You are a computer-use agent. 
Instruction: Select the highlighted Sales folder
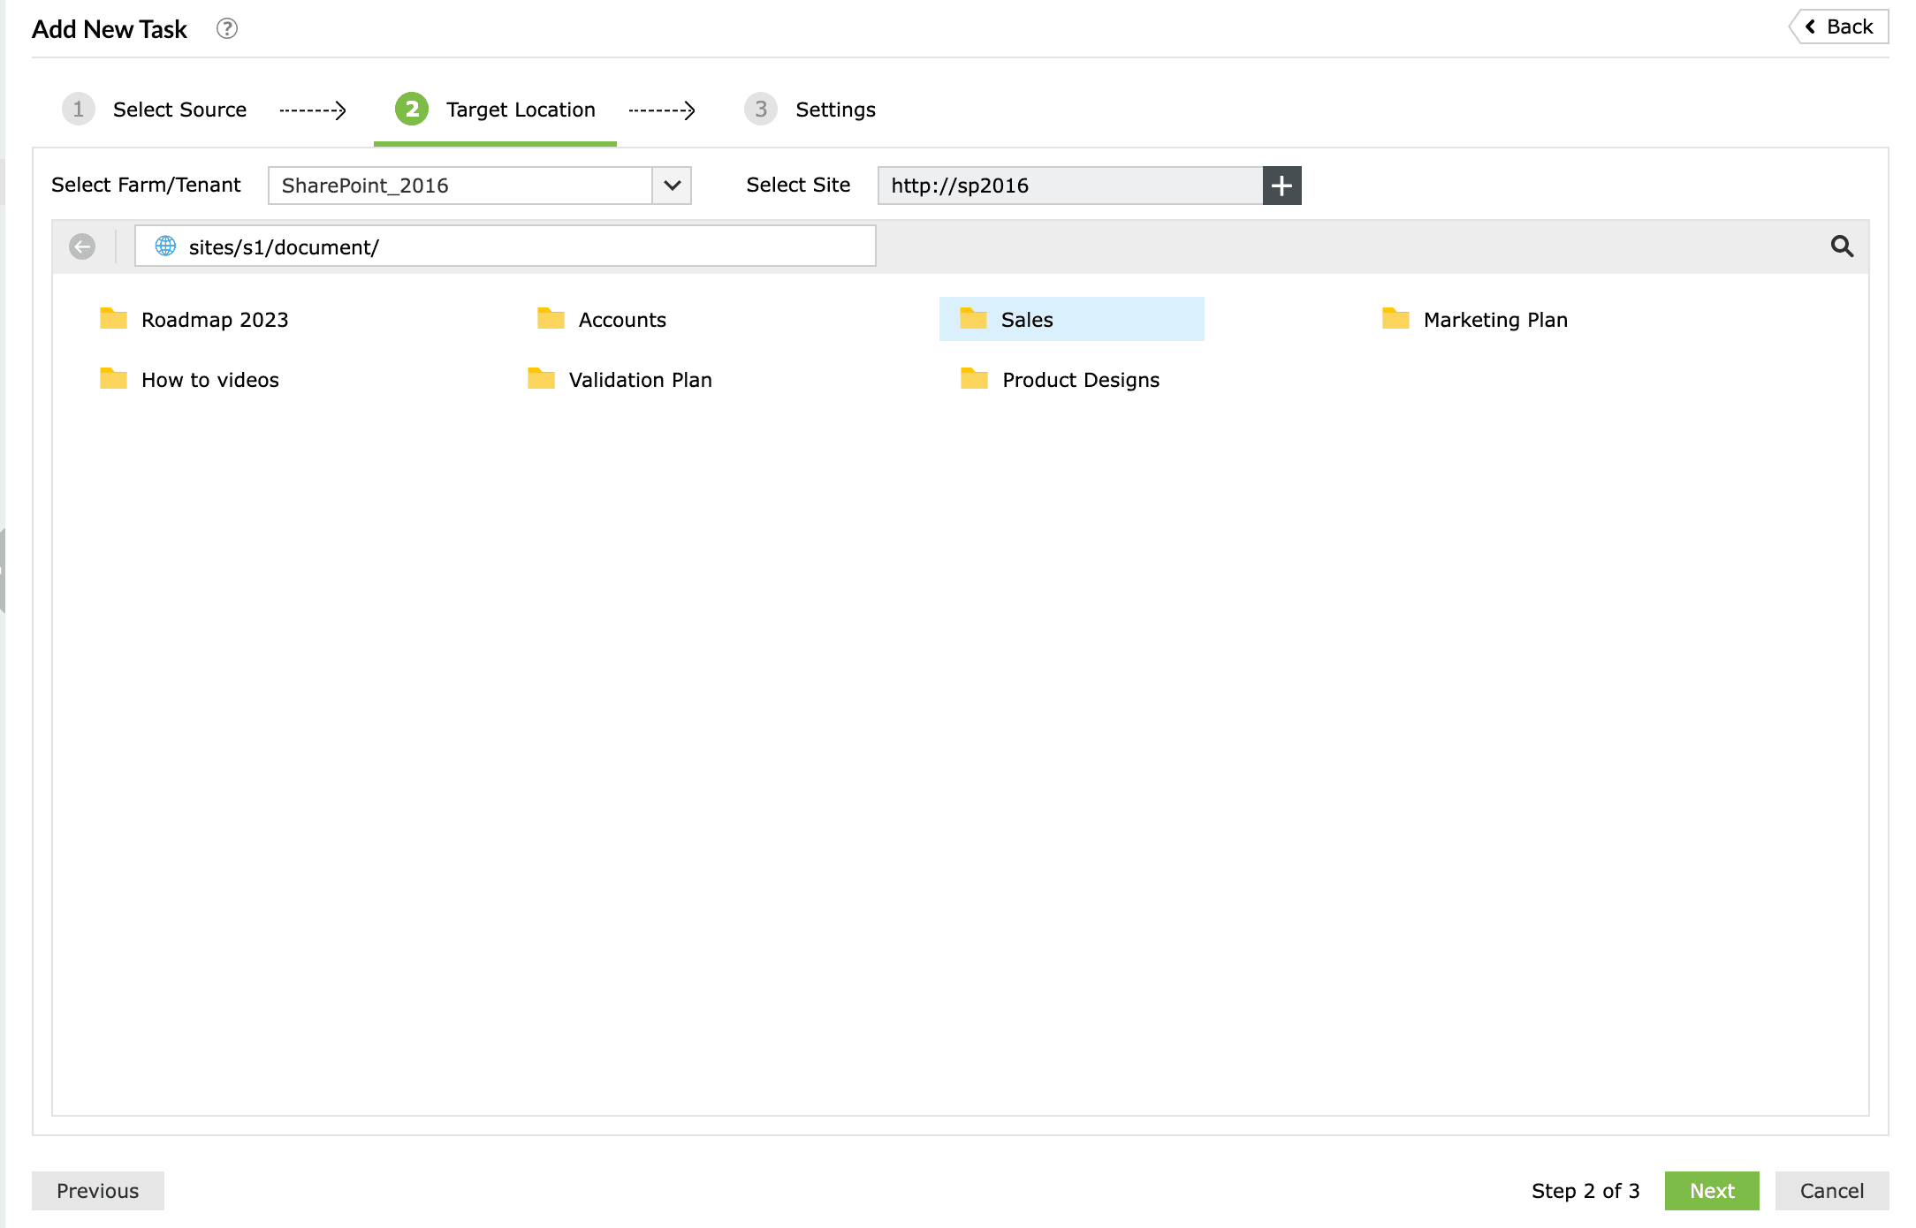tap(1026, 319)
